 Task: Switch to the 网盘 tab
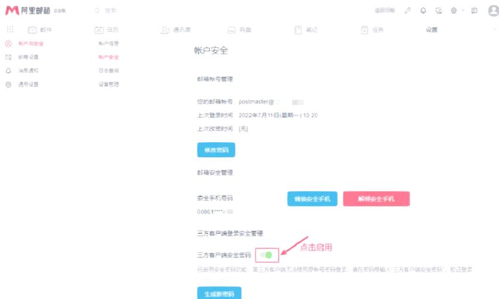239,29
